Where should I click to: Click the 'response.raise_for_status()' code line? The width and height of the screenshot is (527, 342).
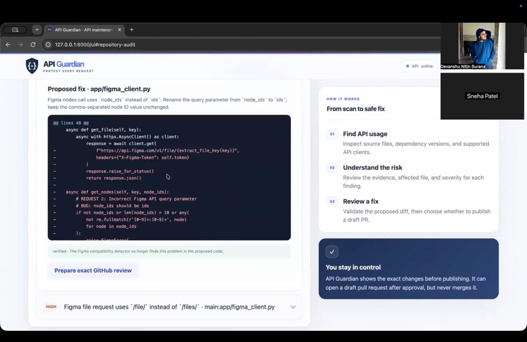[x=120, y=171]
